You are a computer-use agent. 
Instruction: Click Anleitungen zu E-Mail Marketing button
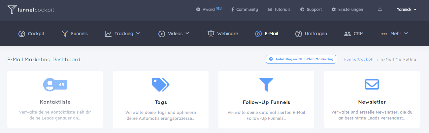[301, 59]
